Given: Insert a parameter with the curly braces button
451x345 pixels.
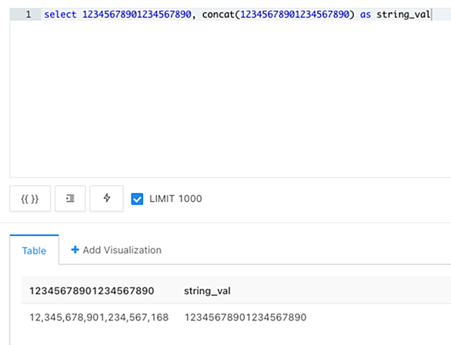Looking at the screenshot, I should (30, 198).
